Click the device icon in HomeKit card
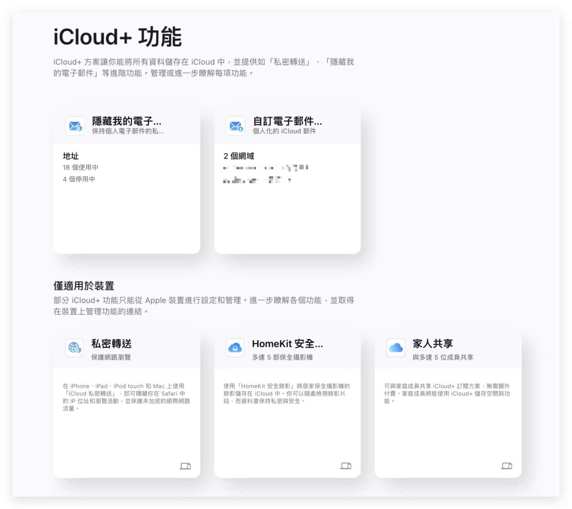The height and width of the screenshot is (509, 572). (x=346, y=466)
